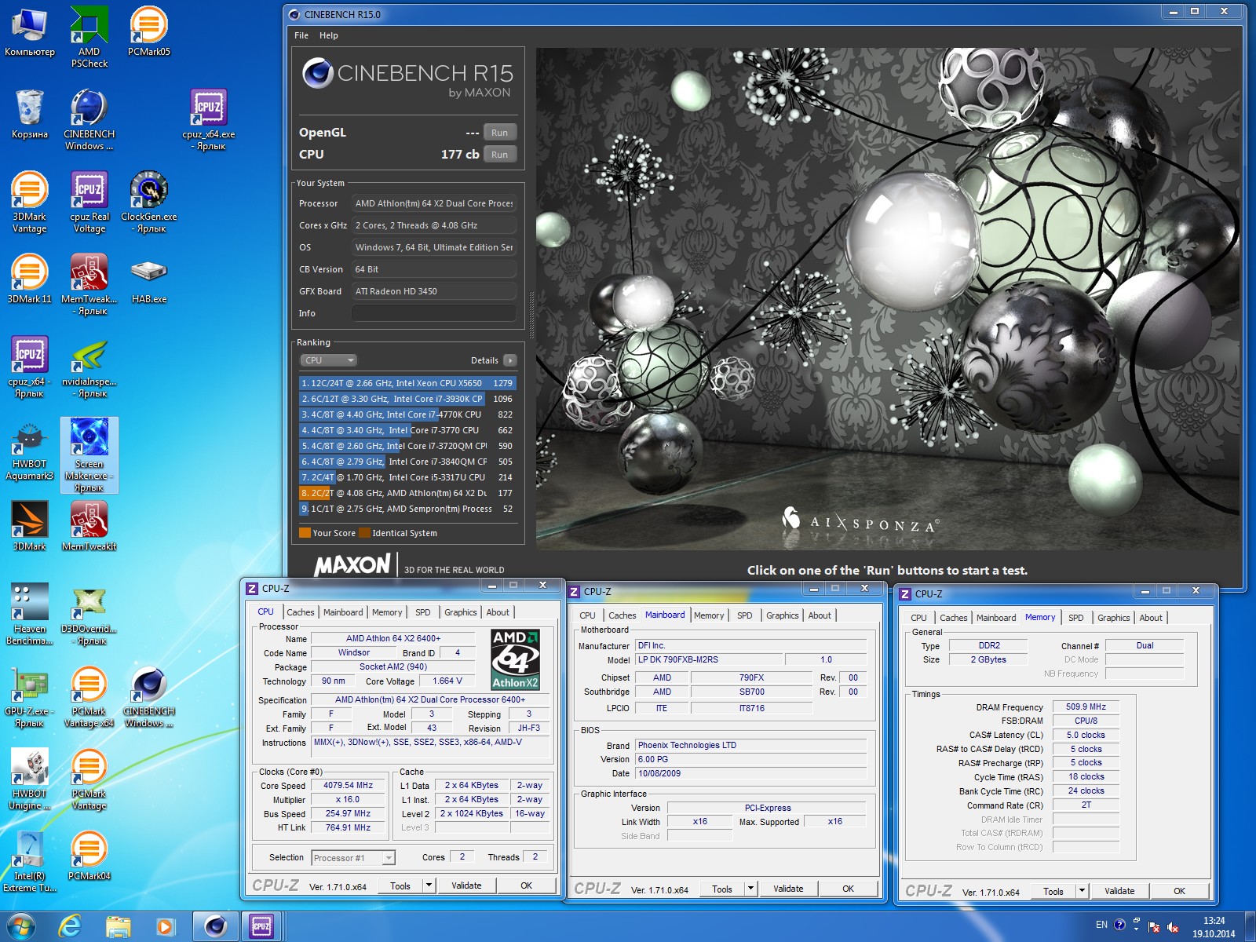1256x942 pixels.
Task: Open Tools dropdown arrow in Mainboard CPU-Z
Action: 750,889
